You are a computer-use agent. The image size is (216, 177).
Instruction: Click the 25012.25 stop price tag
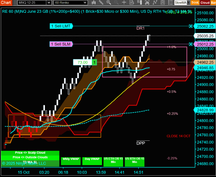point(205,44)
